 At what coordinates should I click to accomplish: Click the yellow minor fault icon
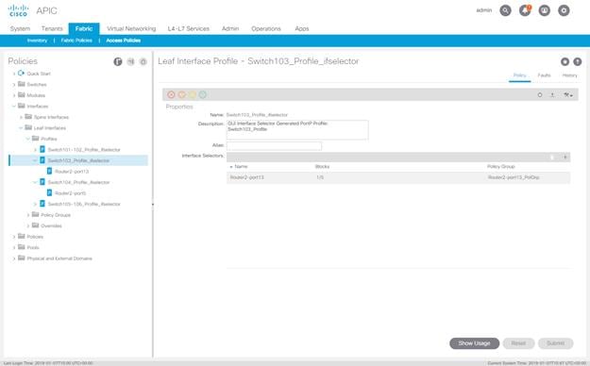[x=193, y=94]
